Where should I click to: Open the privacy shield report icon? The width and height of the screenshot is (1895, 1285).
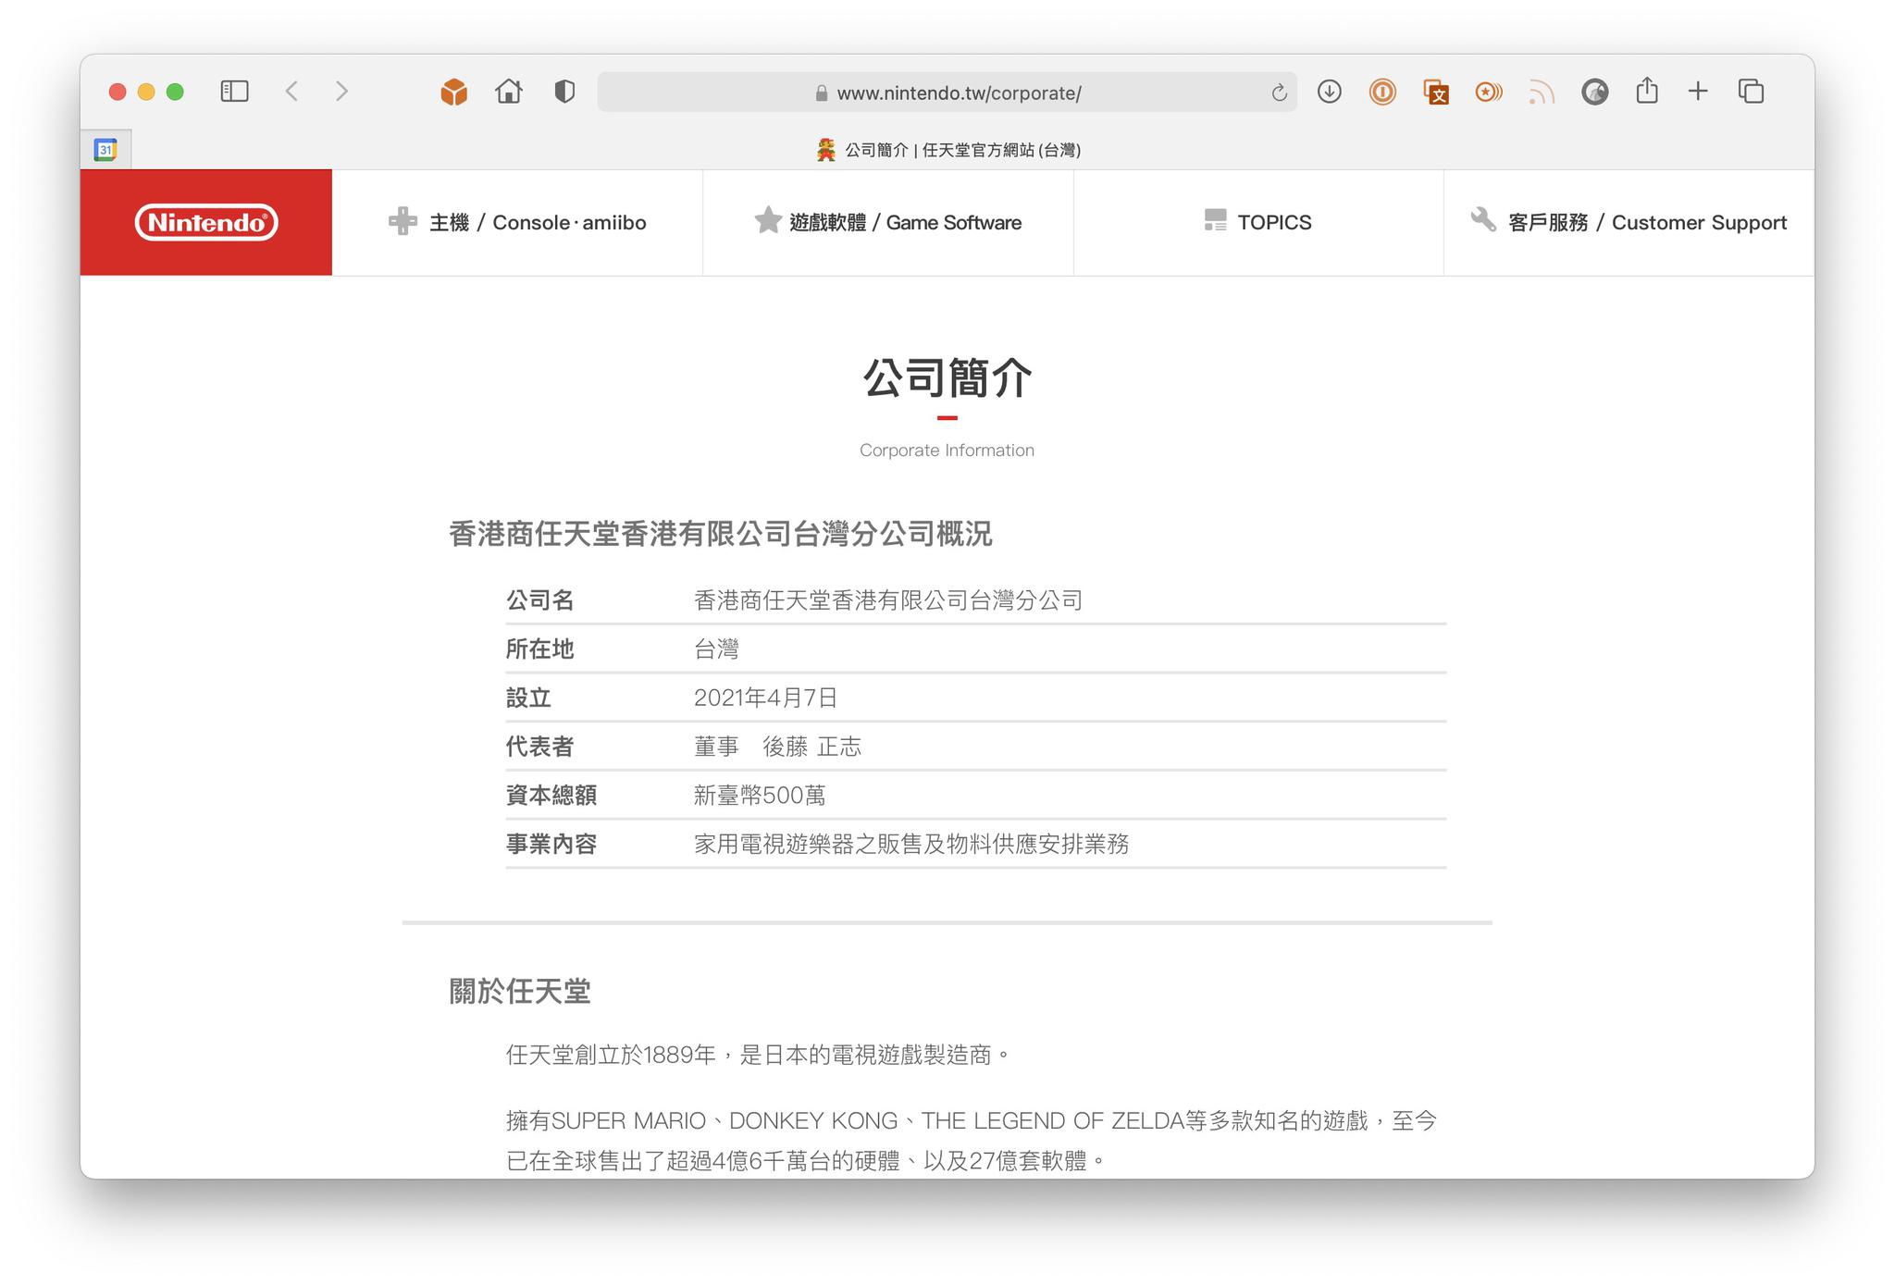pyautogui.click(x=564, y=92)
